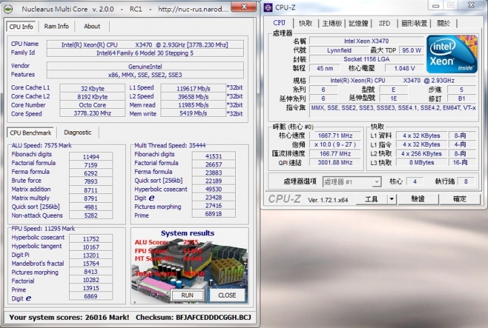The height and width of the screenshot is (328, 488).
Task: Click the Intel Xeon inside logo
Action: 451,54
